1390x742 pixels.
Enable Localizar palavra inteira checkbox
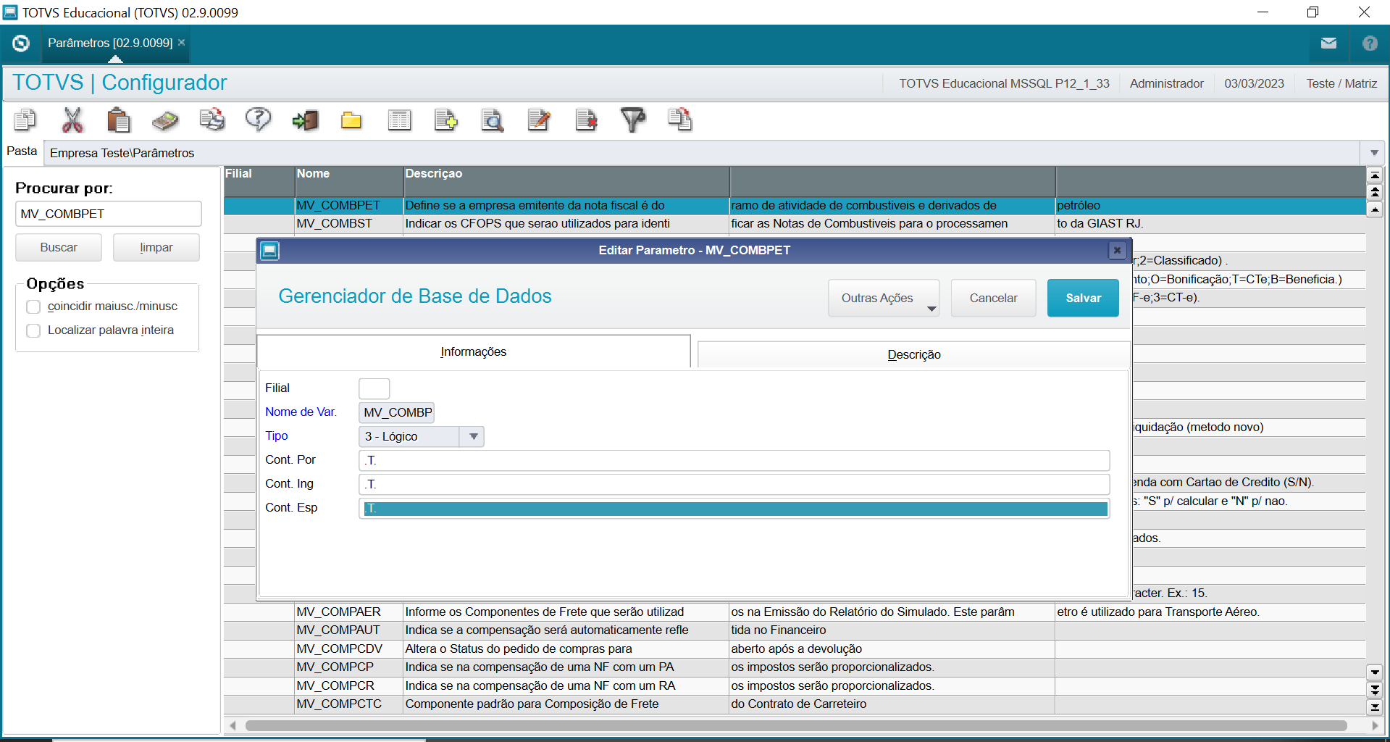tap(33, 330)
